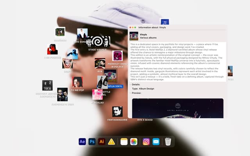
Task: Select the blue splash desktop icon
Action: point(73,54)
